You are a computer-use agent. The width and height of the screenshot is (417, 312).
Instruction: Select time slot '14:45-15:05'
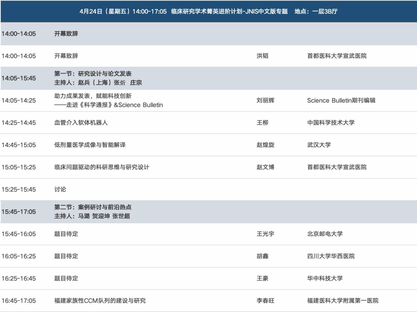click(x=19, y=145)
